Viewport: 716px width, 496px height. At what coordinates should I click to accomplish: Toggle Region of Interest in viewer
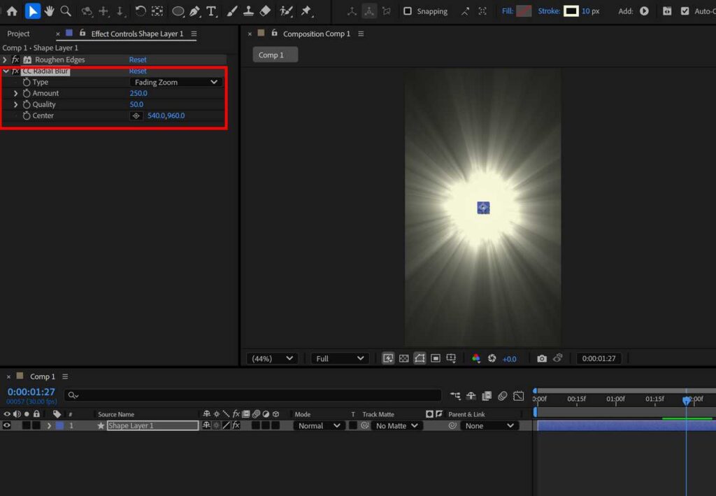(x=436, y=358)
